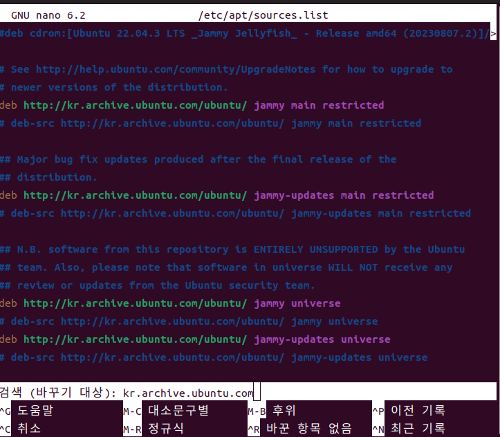The height and width of the screenshot is (437, 500).
Task: Click the /etc/apt/sources.list filename in title bar
Action: point(263,15)
